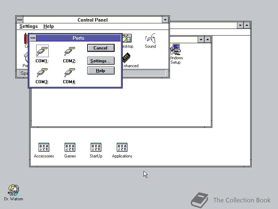Open the Games program group
Viewport: 278px width, 209px height.
70,147
